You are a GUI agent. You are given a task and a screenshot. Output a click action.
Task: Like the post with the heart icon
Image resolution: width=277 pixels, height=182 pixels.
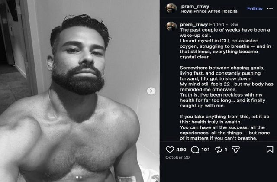[x=170, y=149]
